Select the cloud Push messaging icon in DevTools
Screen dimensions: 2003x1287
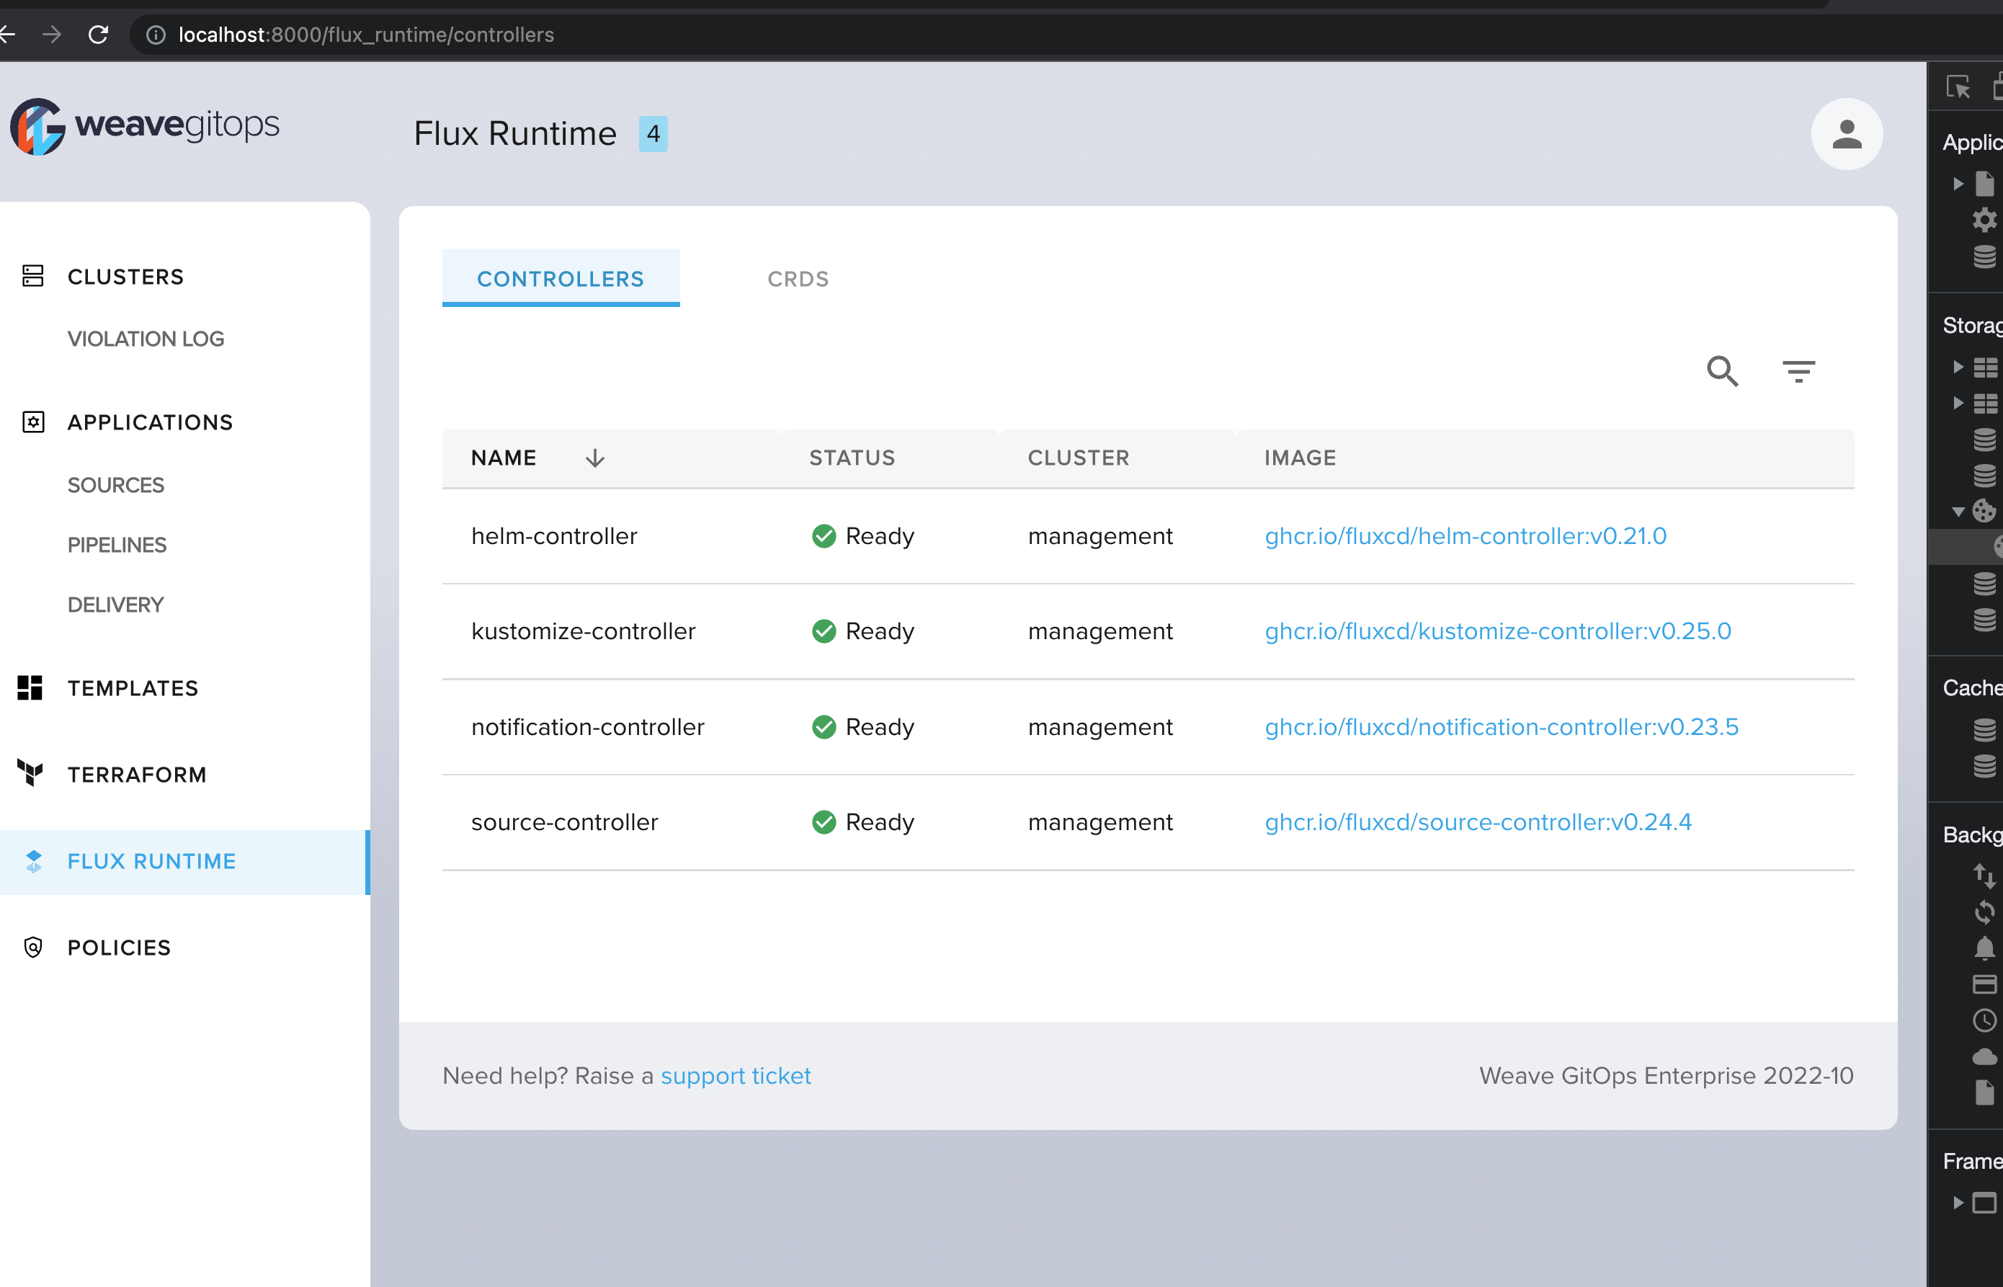[x=1984, y=1057]
